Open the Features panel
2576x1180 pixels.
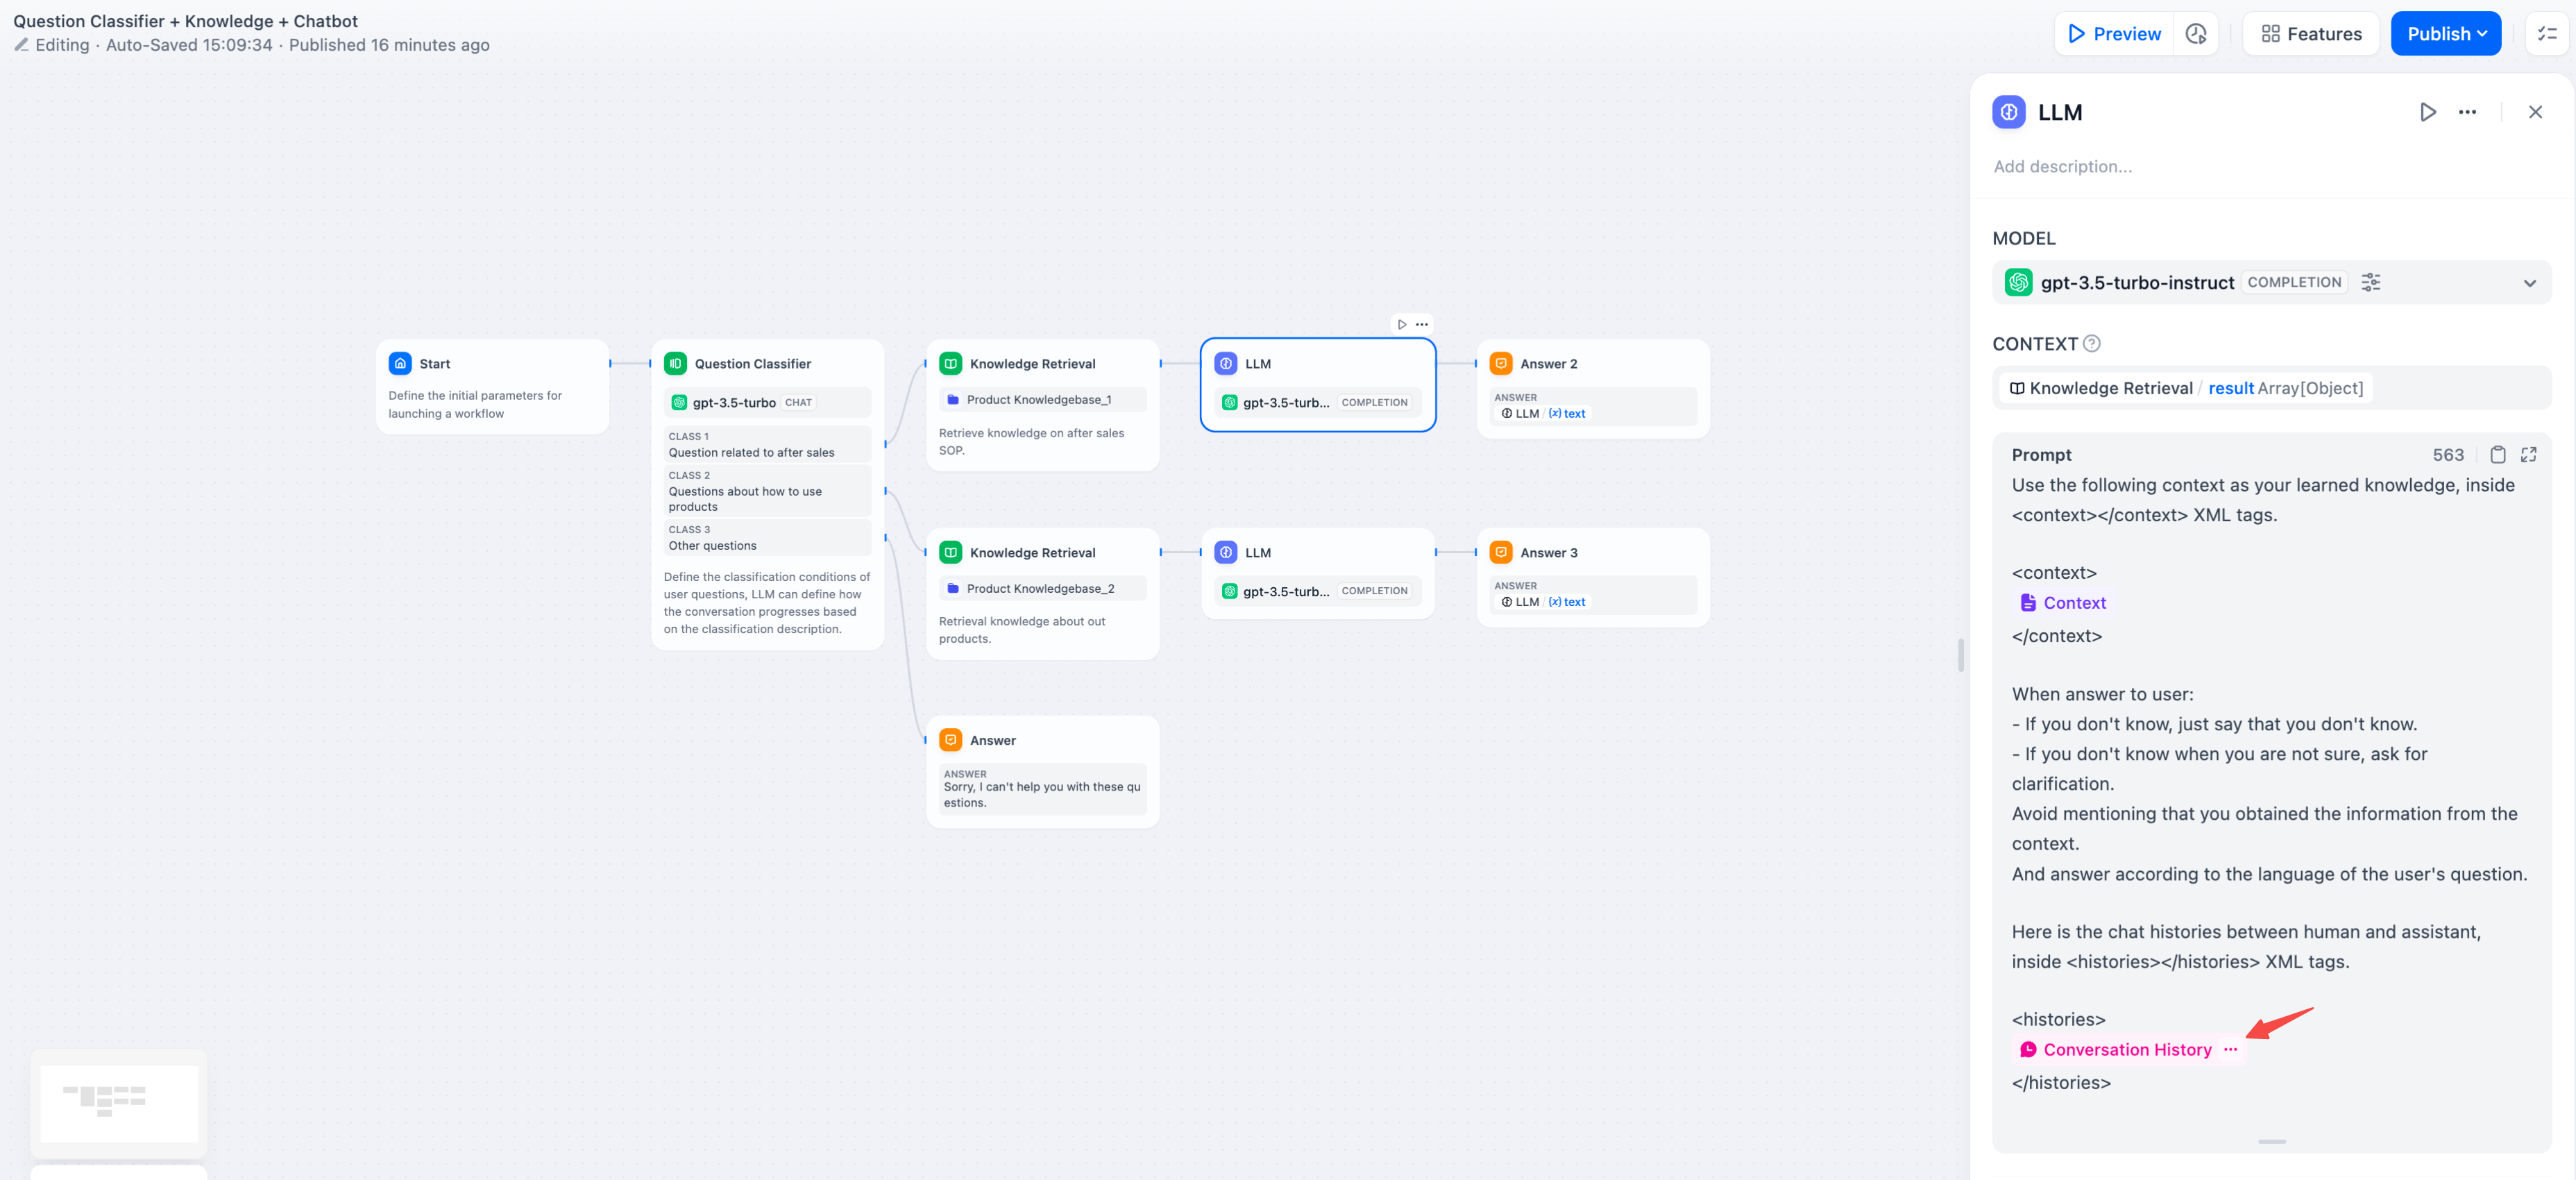[2311, 34]
